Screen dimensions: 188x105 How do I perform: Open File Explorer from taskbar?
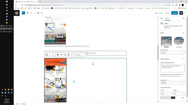7,5
